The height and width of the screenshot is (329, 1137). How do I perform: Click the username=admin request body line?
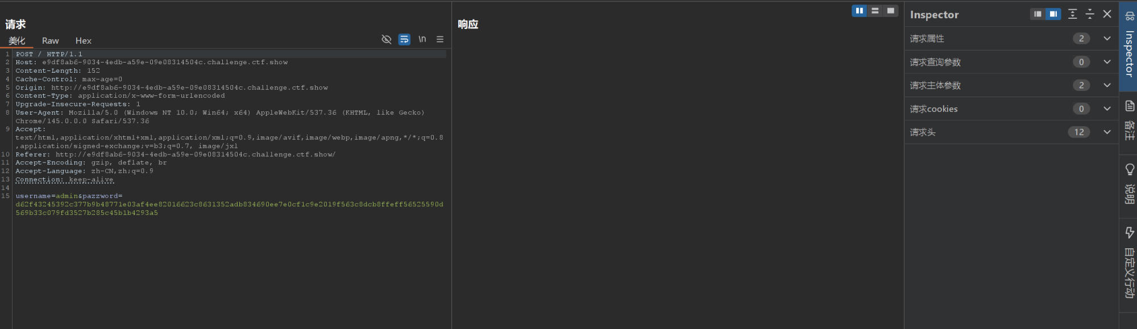(x=69, y=196)
